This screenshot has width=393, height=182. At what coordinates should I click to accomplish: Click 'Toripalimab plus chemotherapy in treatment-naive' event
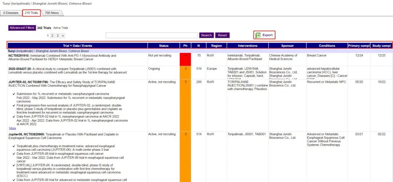(x=65, y=148)
